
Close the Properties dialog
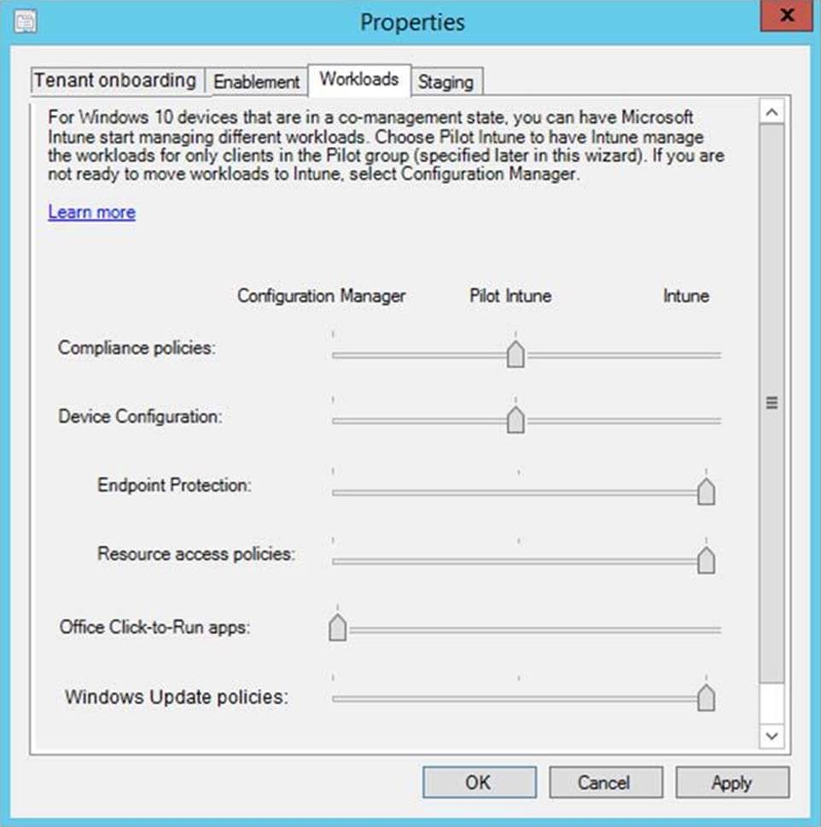[787, 15]
